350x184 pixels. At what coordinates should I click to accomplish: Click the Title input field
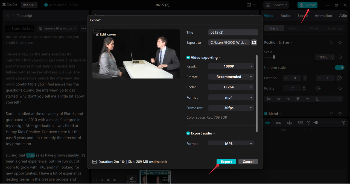click(x=233, y=32)
